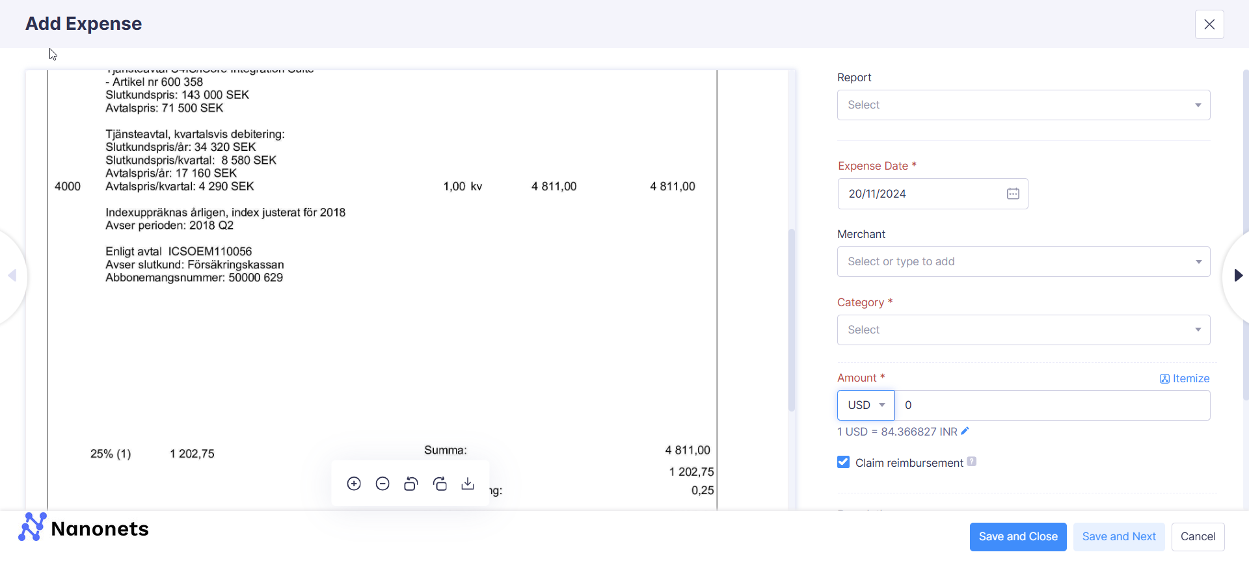1249x563 pixels.
Task: Zoom in on the receipt document
Action: [x=354, y=484]
